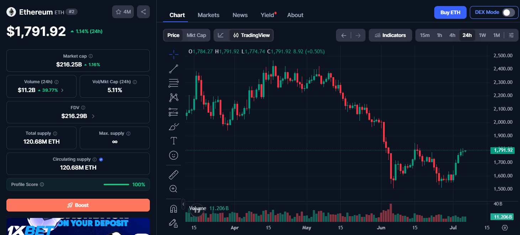The width and height of the screenshot is (520, 235).
Task: Open the About tab
Action: pyautogui.click(x=295, y=15)
